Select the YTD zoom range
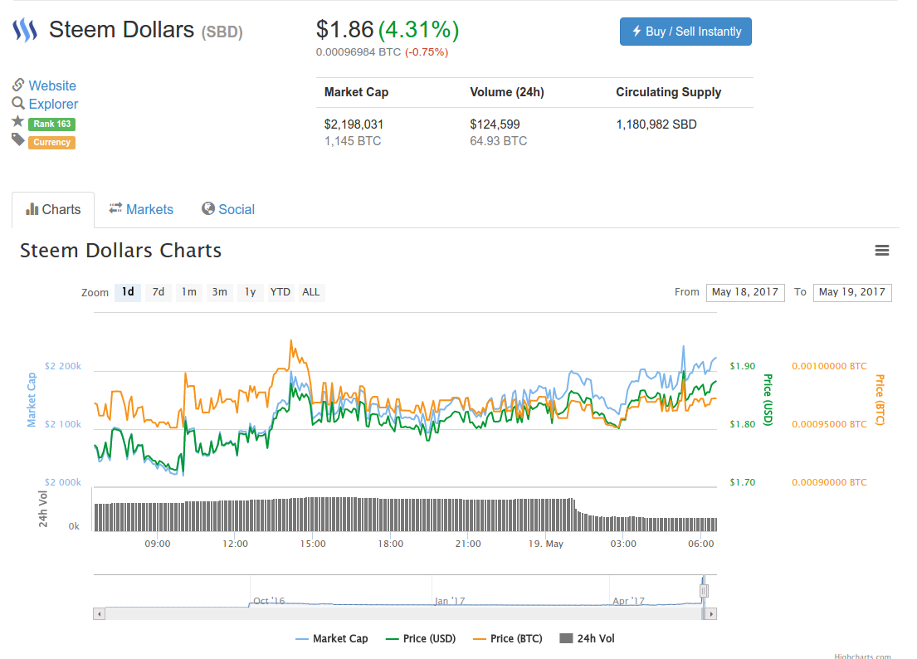Image resolution: width=917 pixels, height=659 pixels. (280, 292)
